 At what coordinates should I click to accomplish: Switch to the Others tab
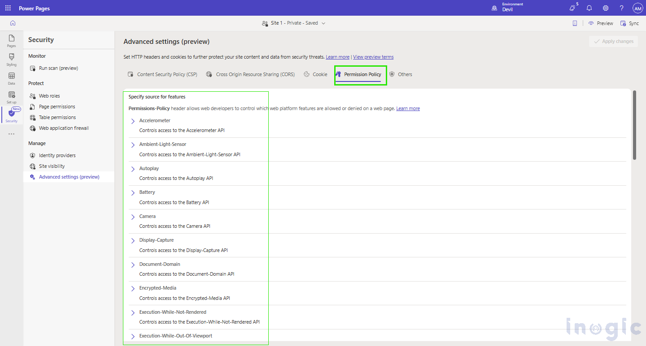point(401,74)
